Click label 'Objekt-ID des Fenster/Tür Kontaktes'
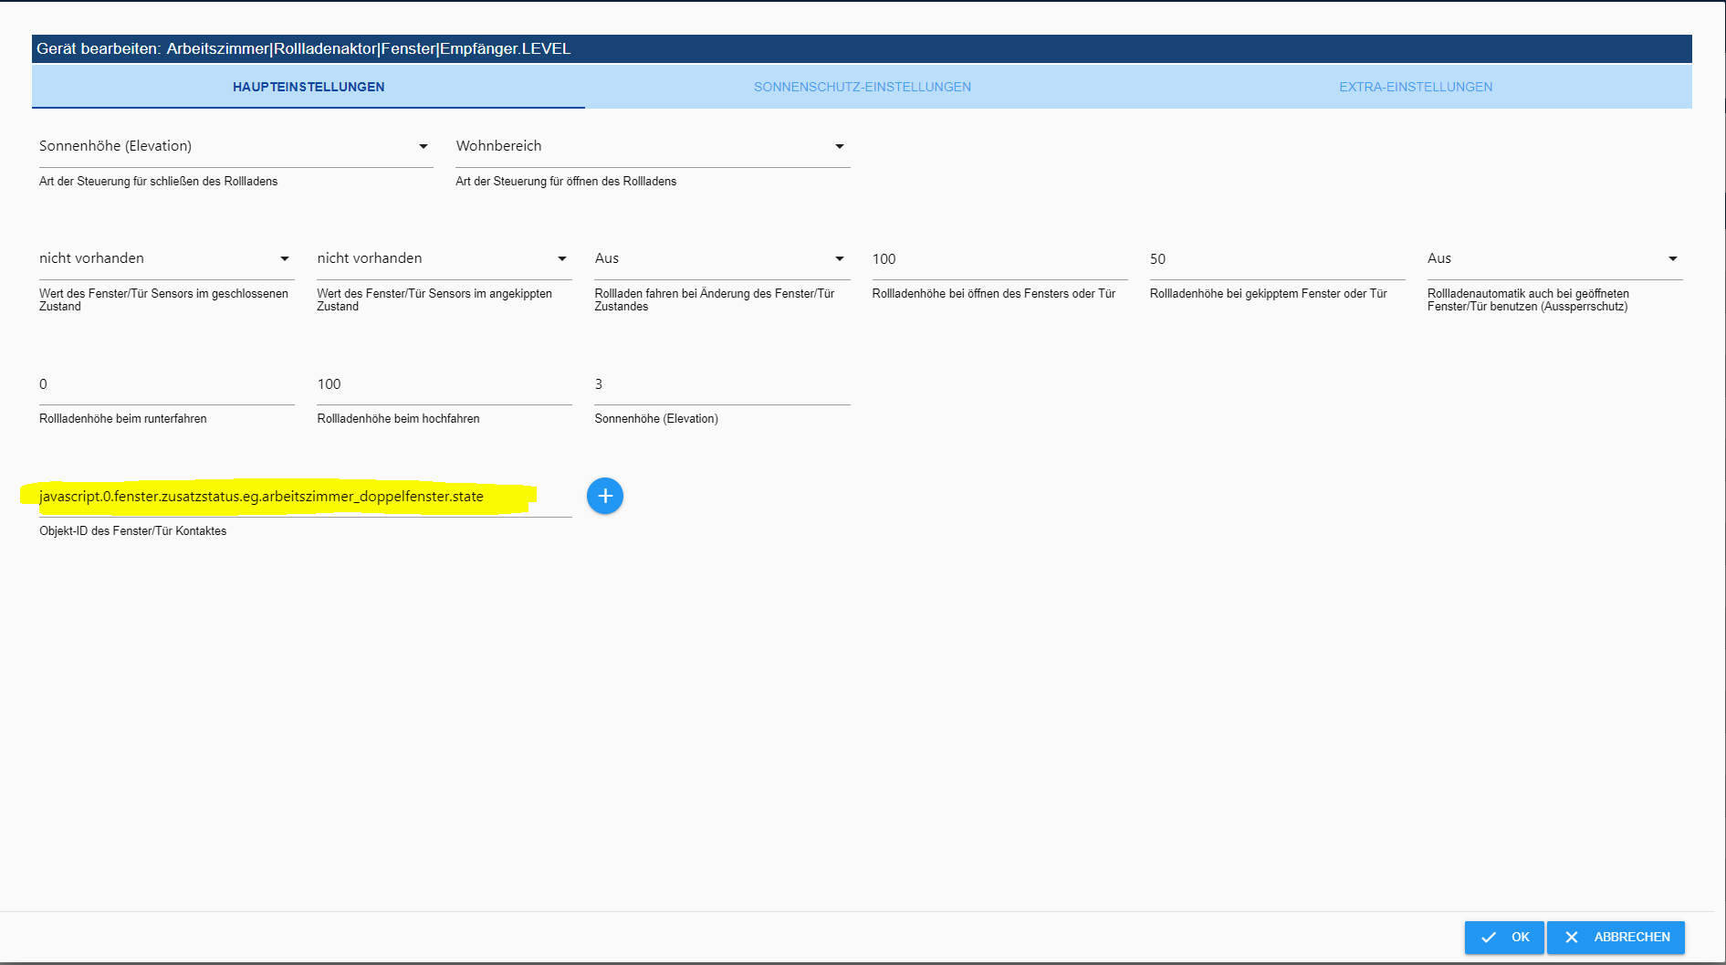The height and width of the screenshot is (965, 1726). (x=132, y=531)
